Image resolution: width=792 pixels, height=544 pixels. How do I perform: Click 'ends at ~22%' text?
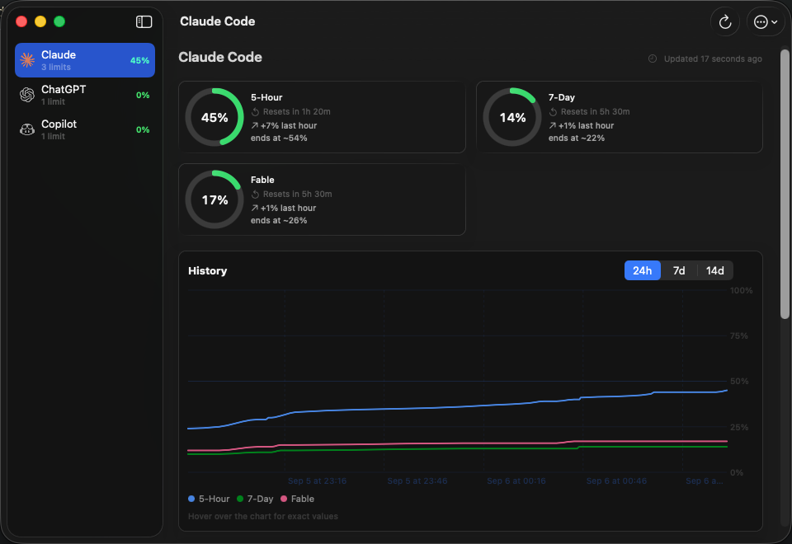pos(577,138)
